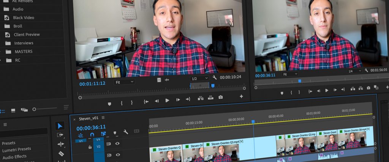Open the Comparison View in Program monitor
This screenshot has width=389, height=162.
[x=376, y=87]
